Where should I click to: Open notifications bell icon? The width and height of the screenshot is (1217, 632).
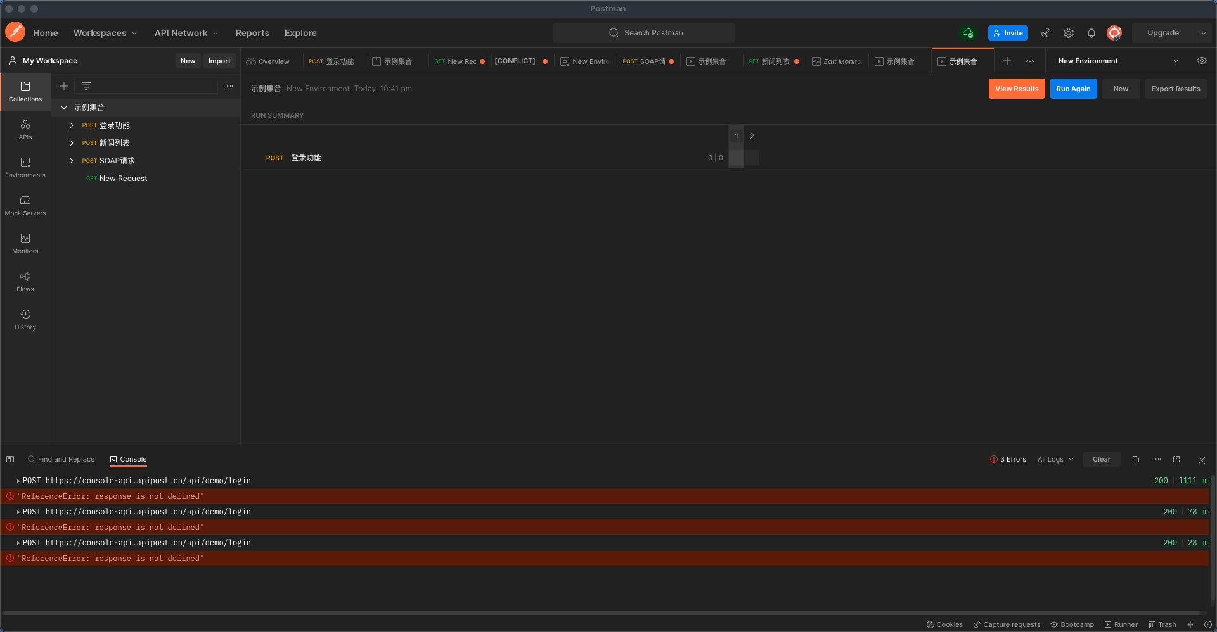pos(1091,33)
